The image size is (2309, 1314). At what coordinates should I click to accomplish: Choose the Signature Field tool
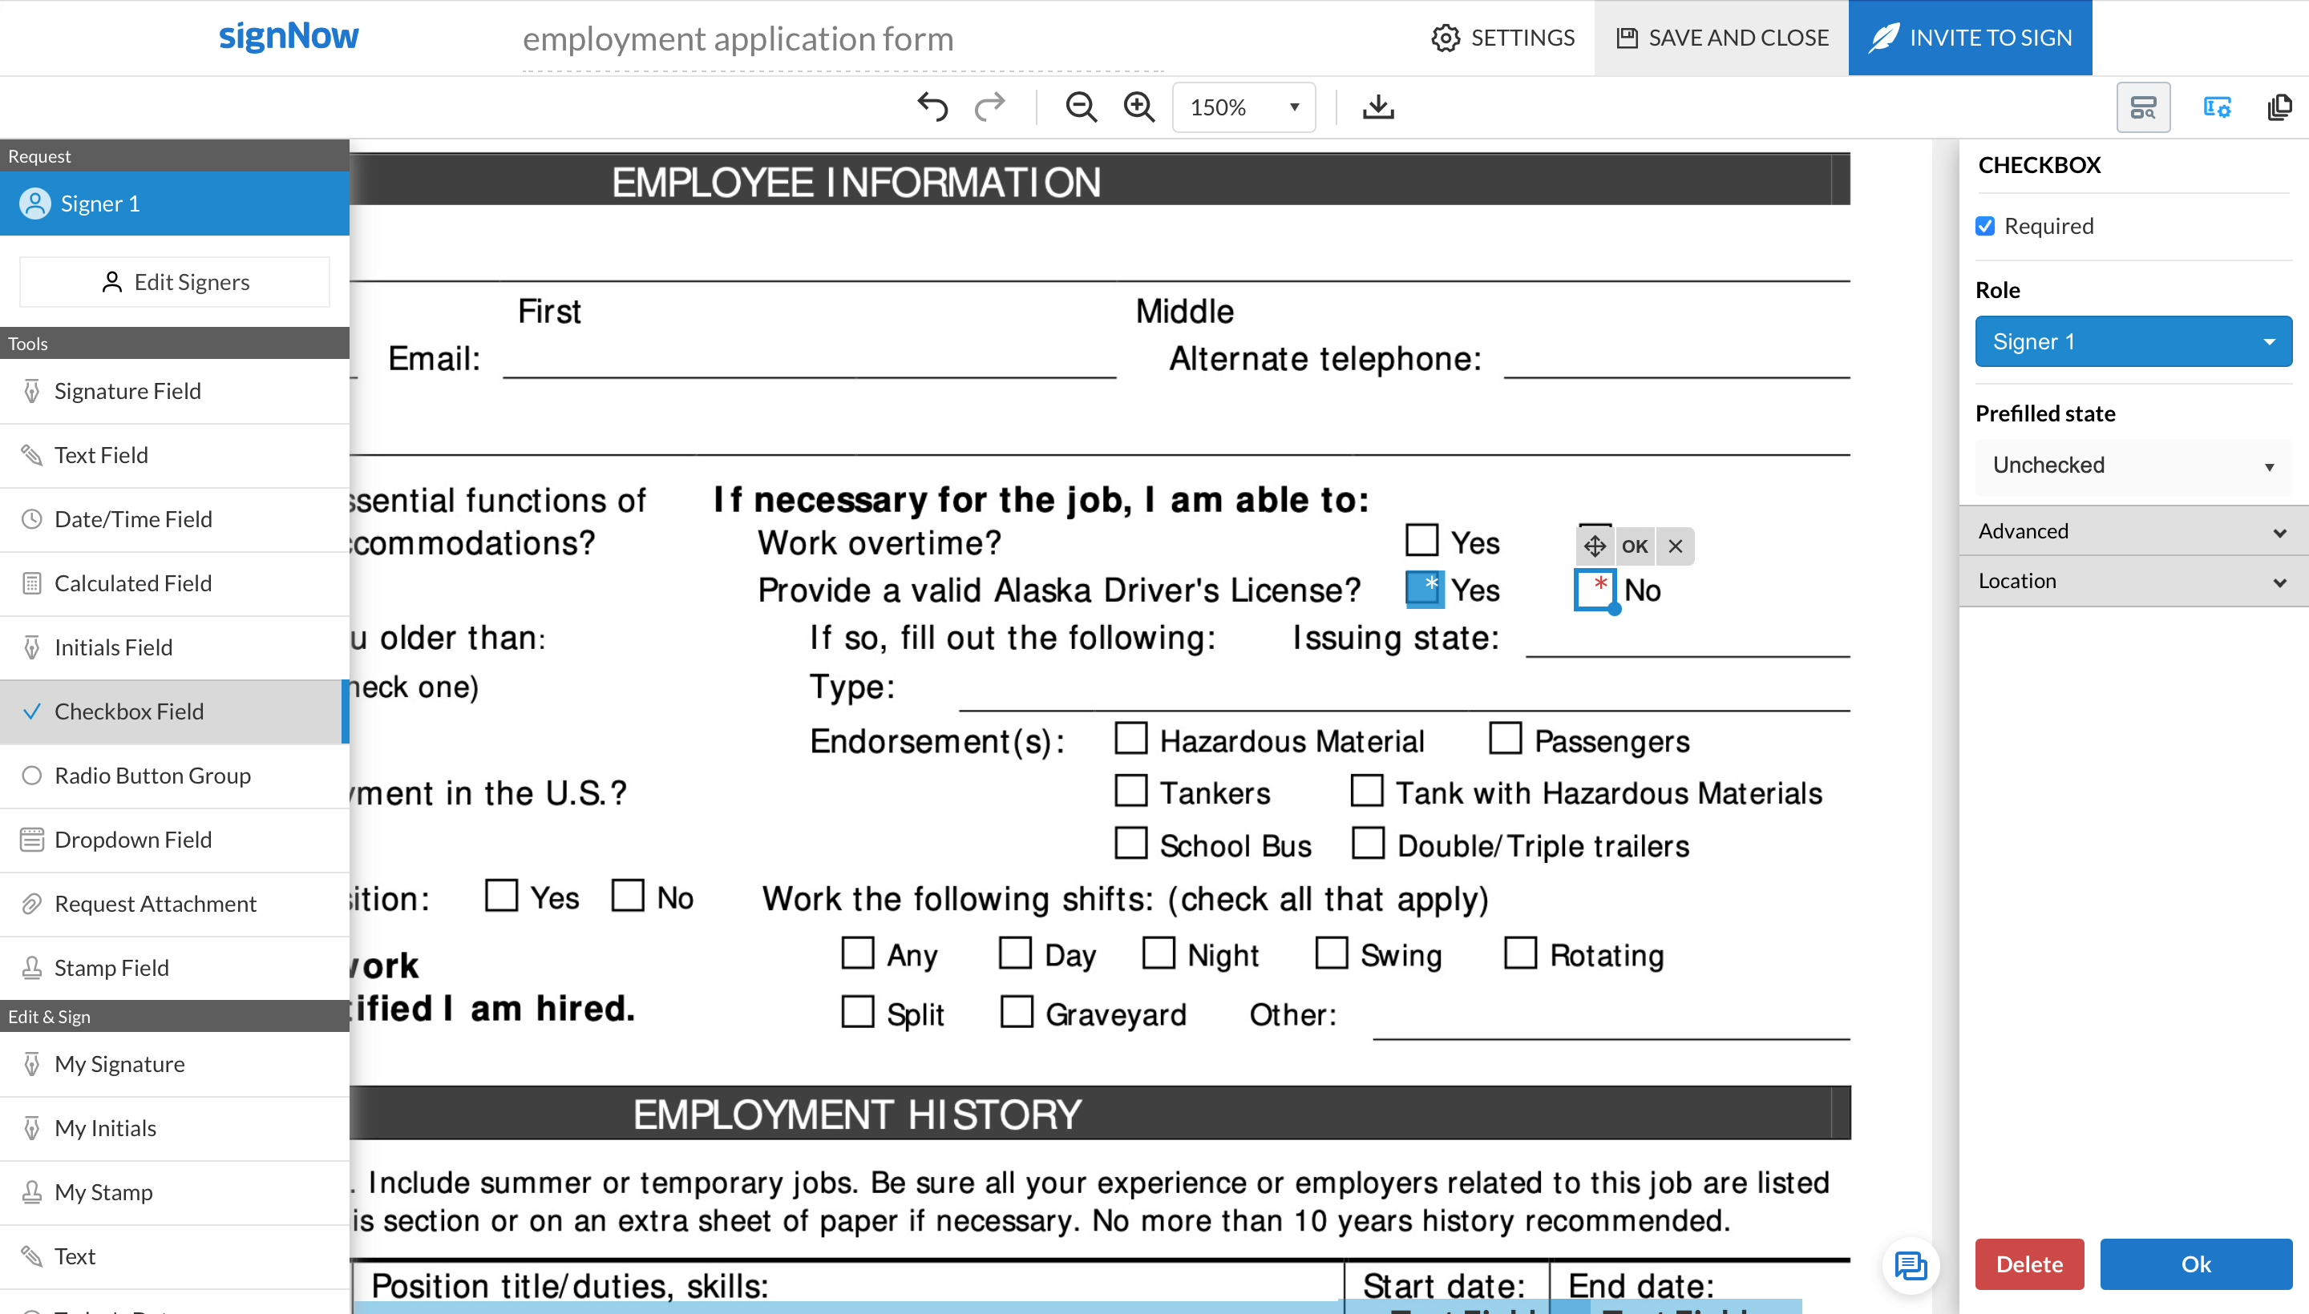coord(127,391)
